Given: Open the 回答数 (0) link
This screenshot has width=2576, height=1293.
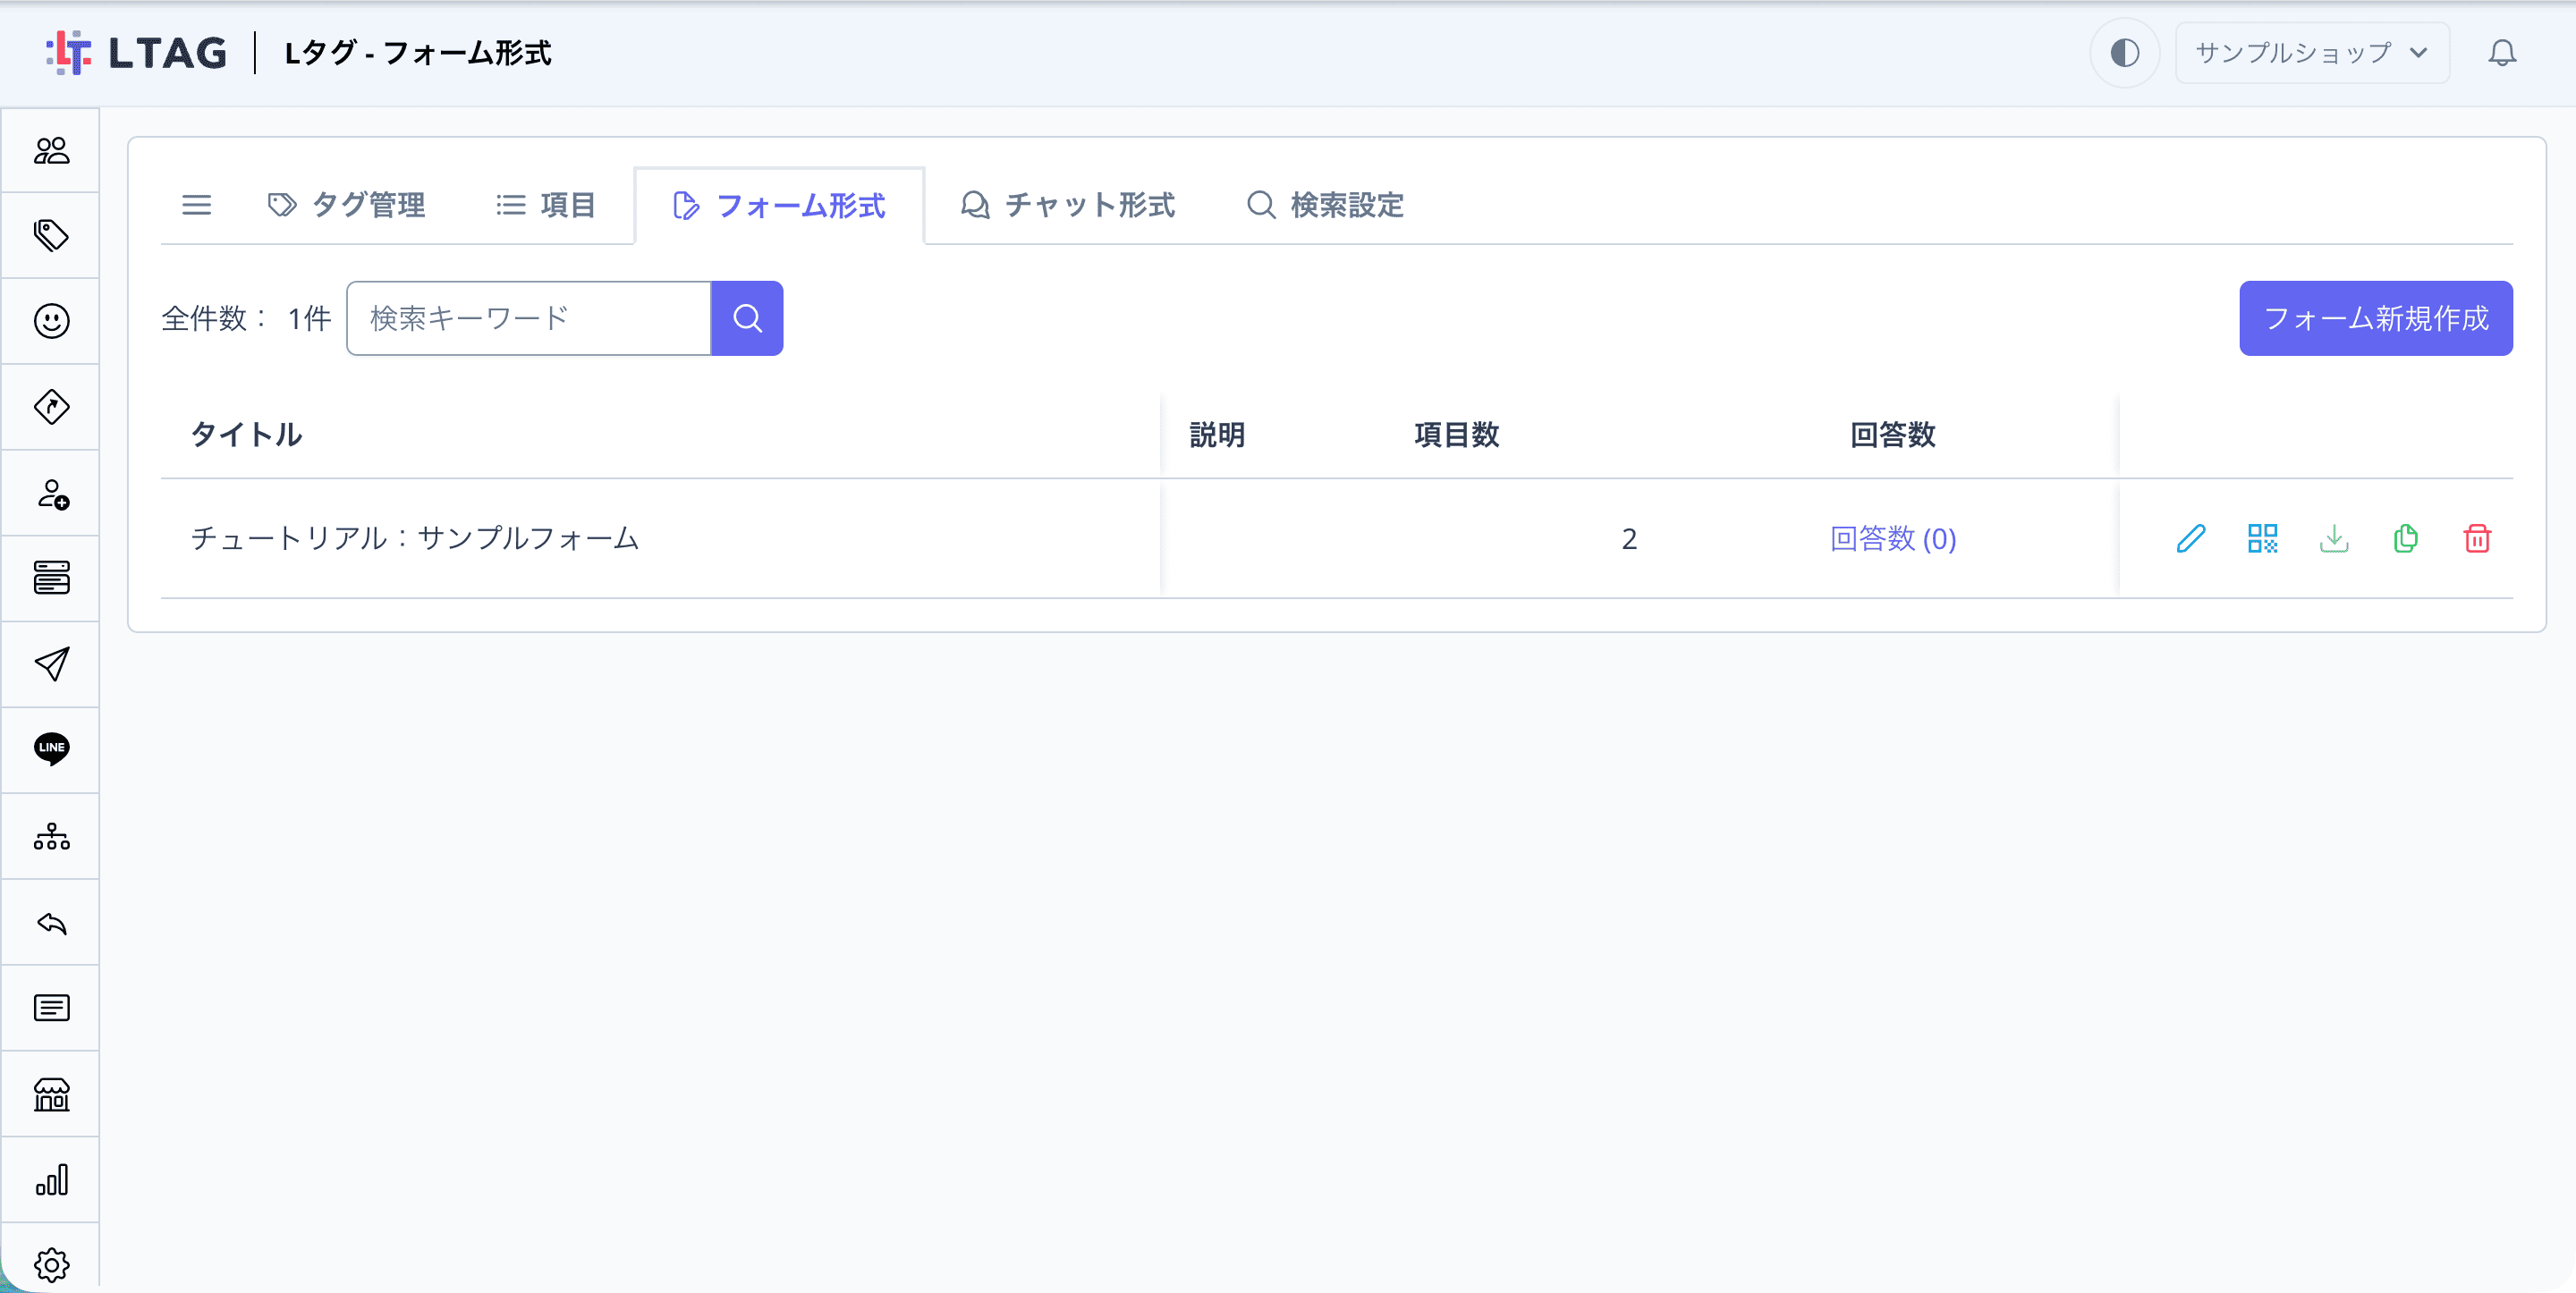Looking at the screenshot, I should pyautogui.click(x=1892, y=539).
